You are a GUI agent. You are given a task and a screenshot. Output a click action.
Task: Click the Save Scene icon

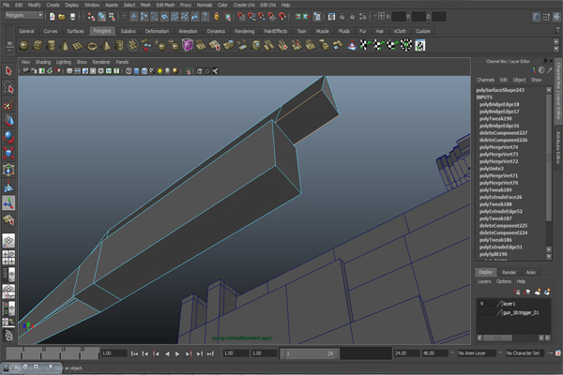(72, 17)
